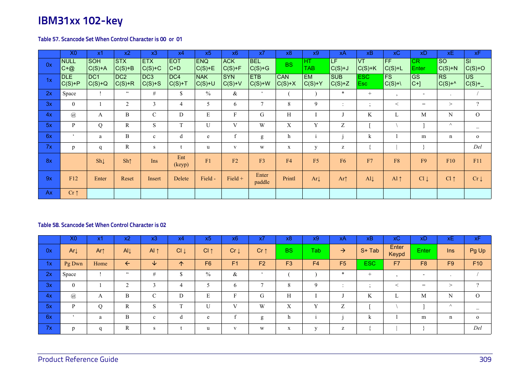Click the 'Sh↑' cell in row 8x
This screenshot has width=530, height=374.
coord(127,161)
